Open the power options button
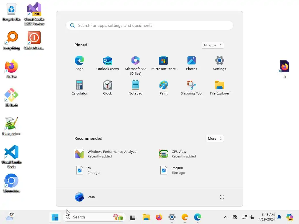299x224 pixels. coord(222,197)
